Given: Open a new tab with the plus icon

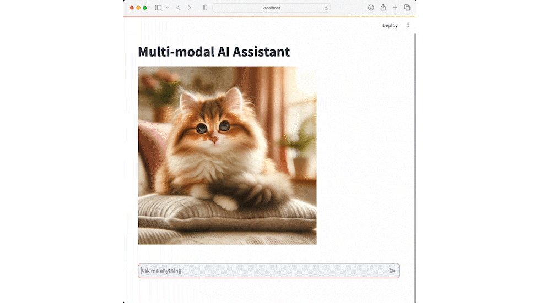Looking at the screenshot, I should pyautogui.click(x=395, y=8).
